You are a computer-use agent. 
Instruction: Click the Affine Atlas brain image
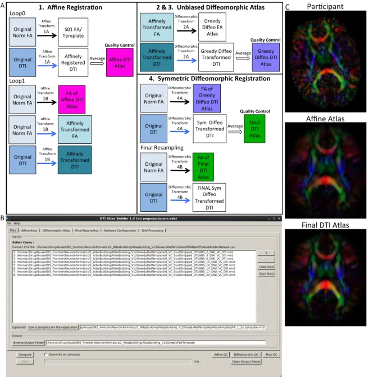coord(326,170)
